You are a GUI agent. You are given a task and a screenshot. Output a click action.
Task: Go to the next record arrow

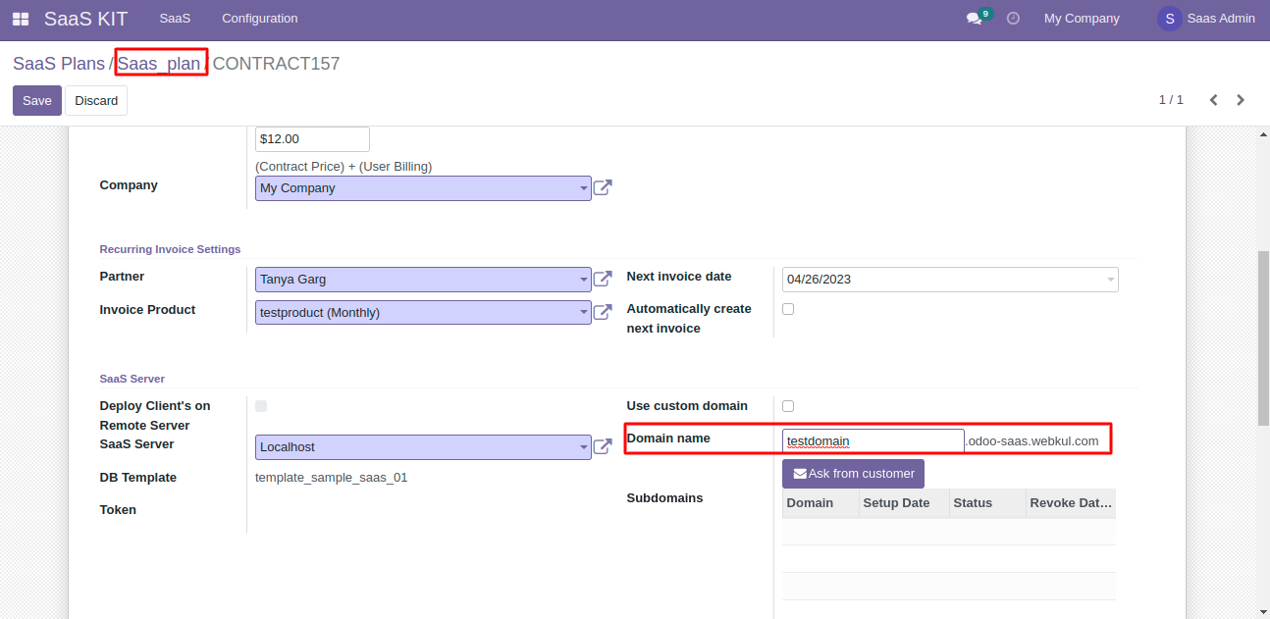[x=1241, y=100]
